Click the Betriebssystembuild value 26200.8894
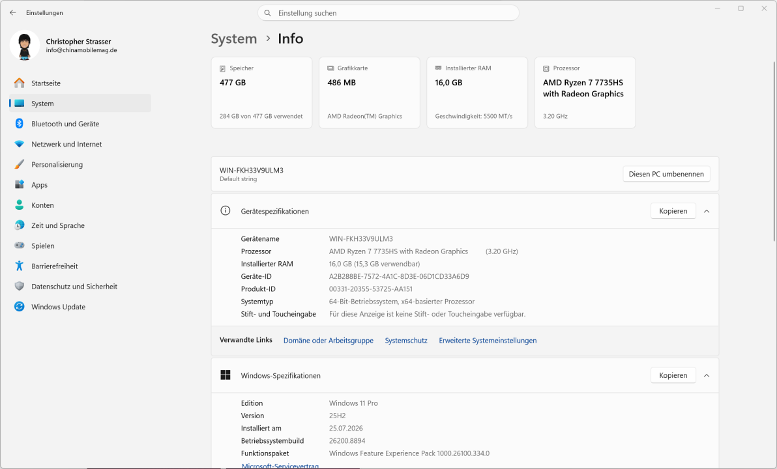The width and height of the screenshot is (777, 469). [347, 440]
